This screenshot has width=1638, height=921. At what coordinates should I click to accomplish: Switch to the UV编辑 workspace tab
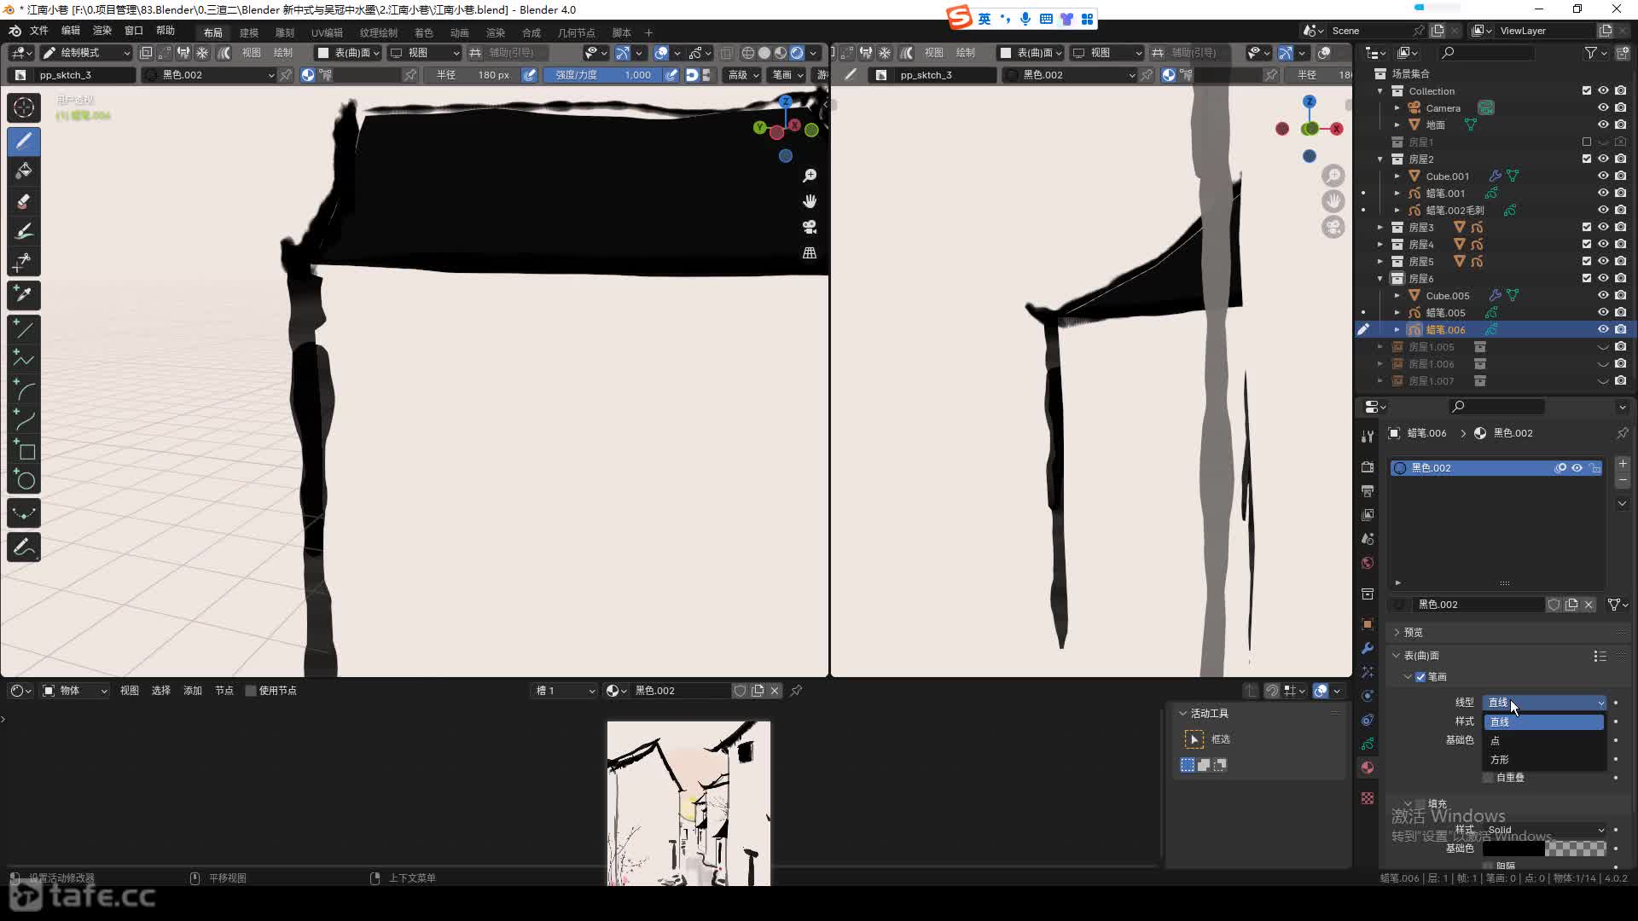coord(327,32)
